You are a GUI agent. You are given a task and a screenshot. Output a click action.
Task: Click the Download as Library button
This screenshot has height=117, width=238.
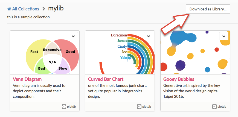click(208, 9)
